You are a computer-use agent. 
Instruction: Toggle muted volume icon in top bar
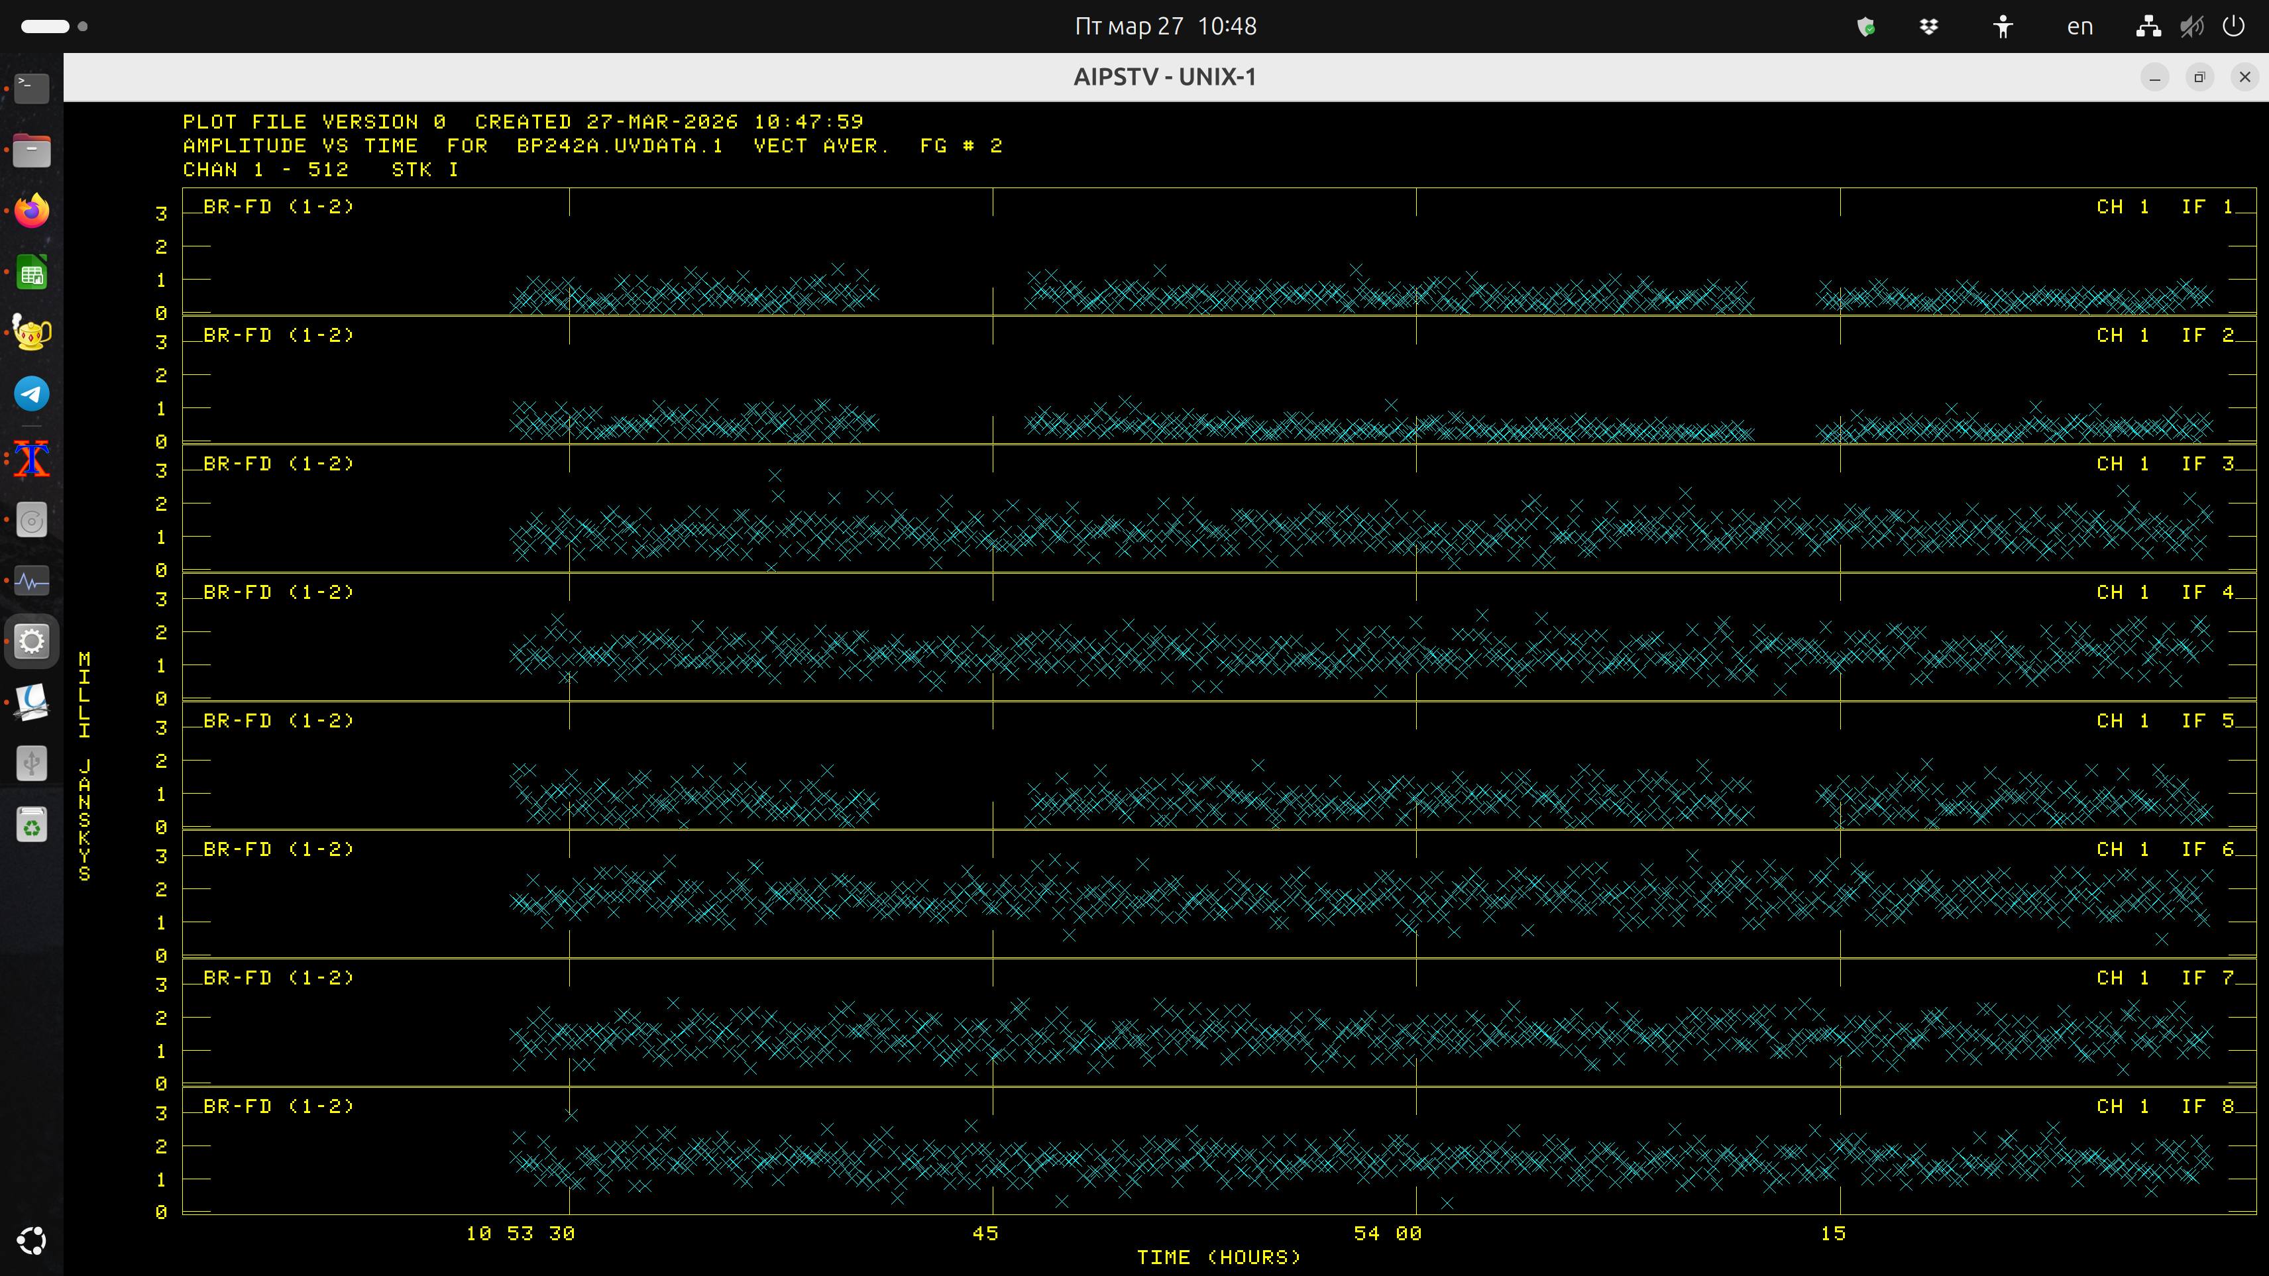(x=2191, y=27)
